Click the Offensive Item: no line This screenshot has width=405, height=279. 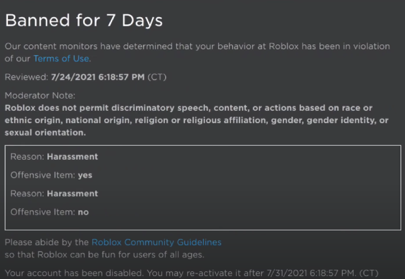pyautogui.click(x=49, y=212)
